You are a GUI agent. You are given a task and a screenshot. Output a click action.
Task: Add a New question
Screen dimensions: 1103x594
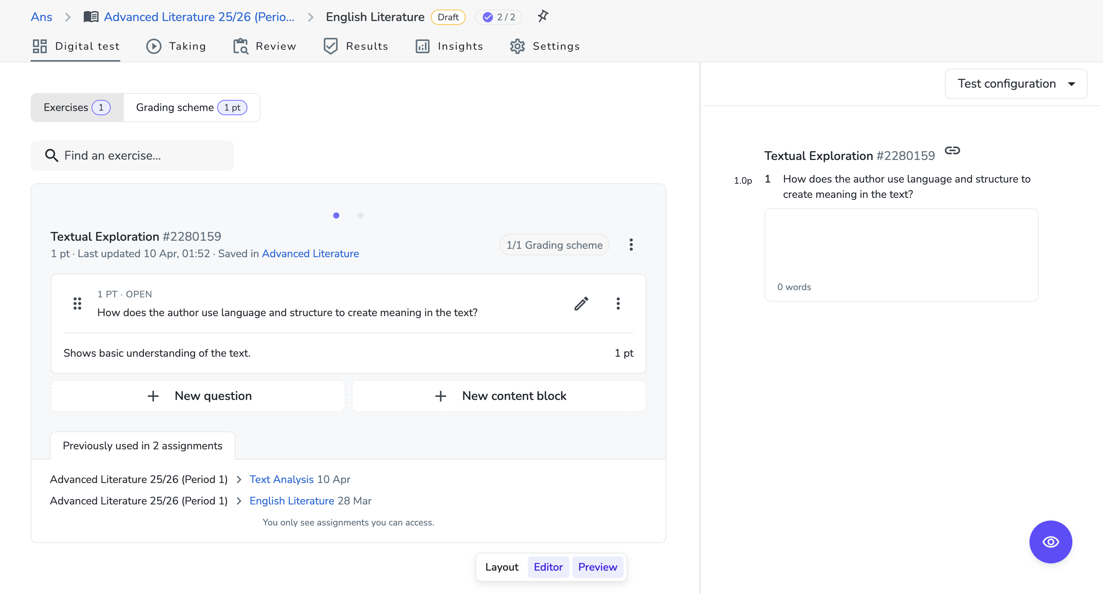[x=198, y=396]
